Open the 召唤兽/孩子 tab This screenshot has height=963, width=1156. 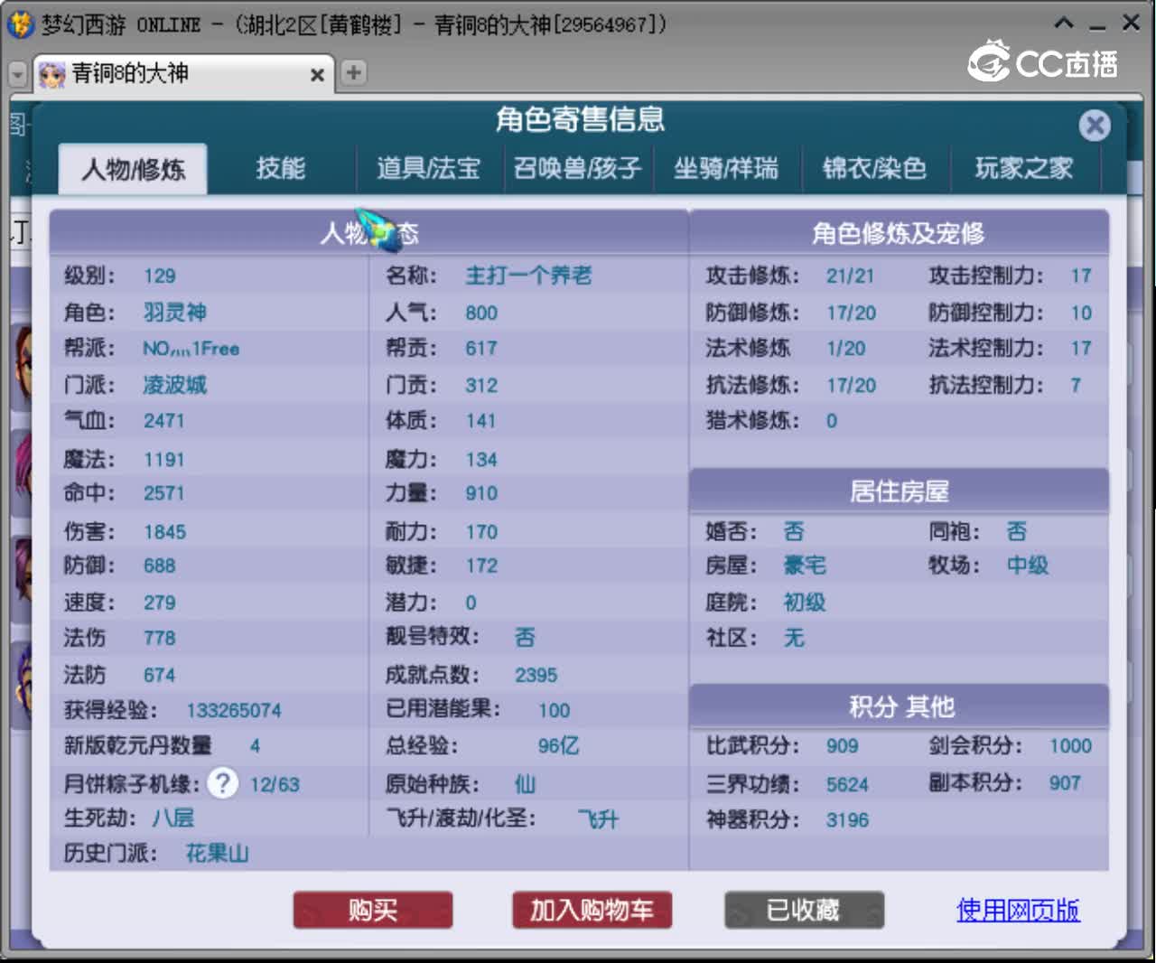[x=577, y=168]
